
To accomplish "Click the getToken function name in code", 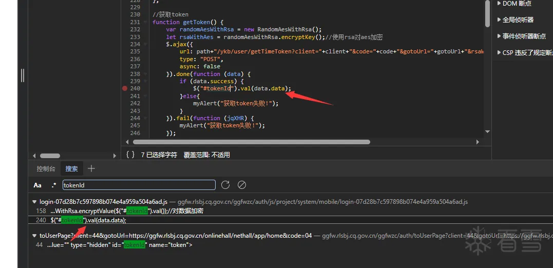I will tap(196, 22).
